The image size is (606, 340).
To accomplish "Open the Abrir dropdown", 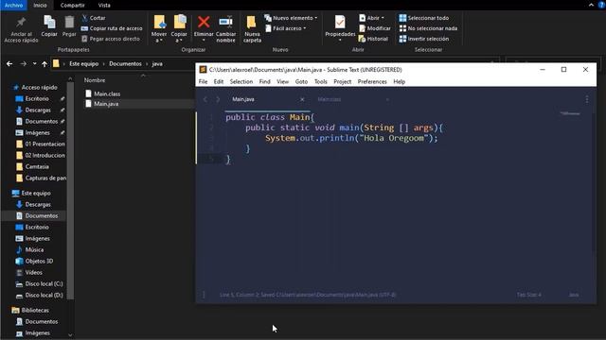I will pos(371,18).
